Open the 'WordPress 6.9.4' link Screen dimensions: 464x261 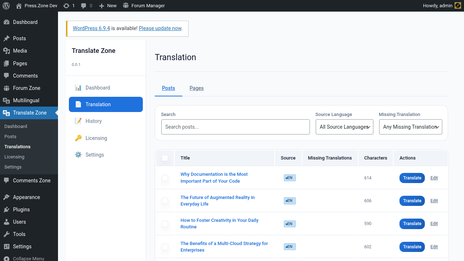[91, 28]
